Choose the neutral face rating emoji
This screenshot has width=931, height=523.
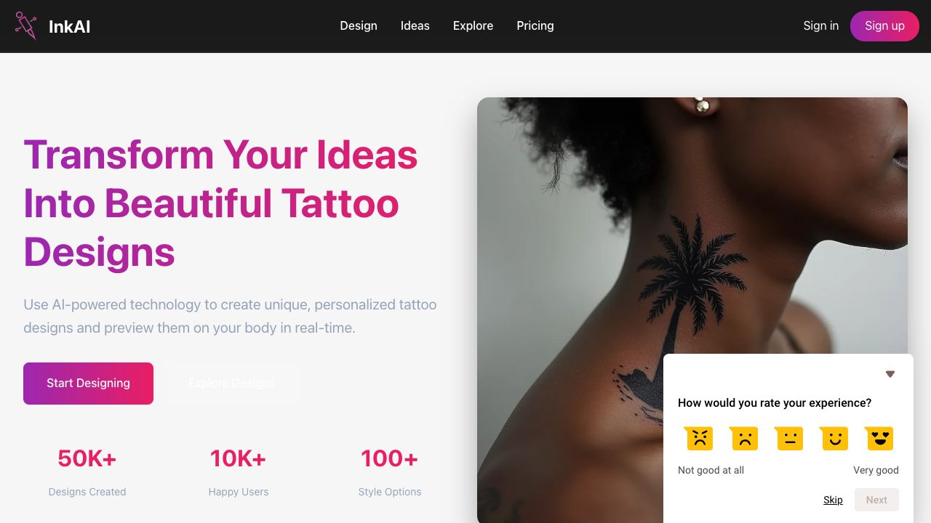tap(789, 438)
